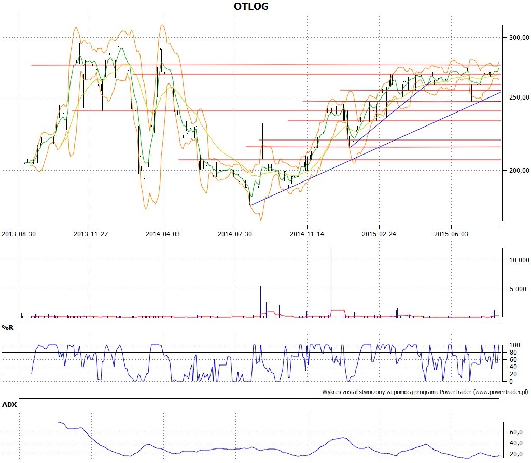This screenshot has width=531, height=463.
Task: Click the 2014-04-03 date label
Action: pyautogui.click(x=163, y=234)
